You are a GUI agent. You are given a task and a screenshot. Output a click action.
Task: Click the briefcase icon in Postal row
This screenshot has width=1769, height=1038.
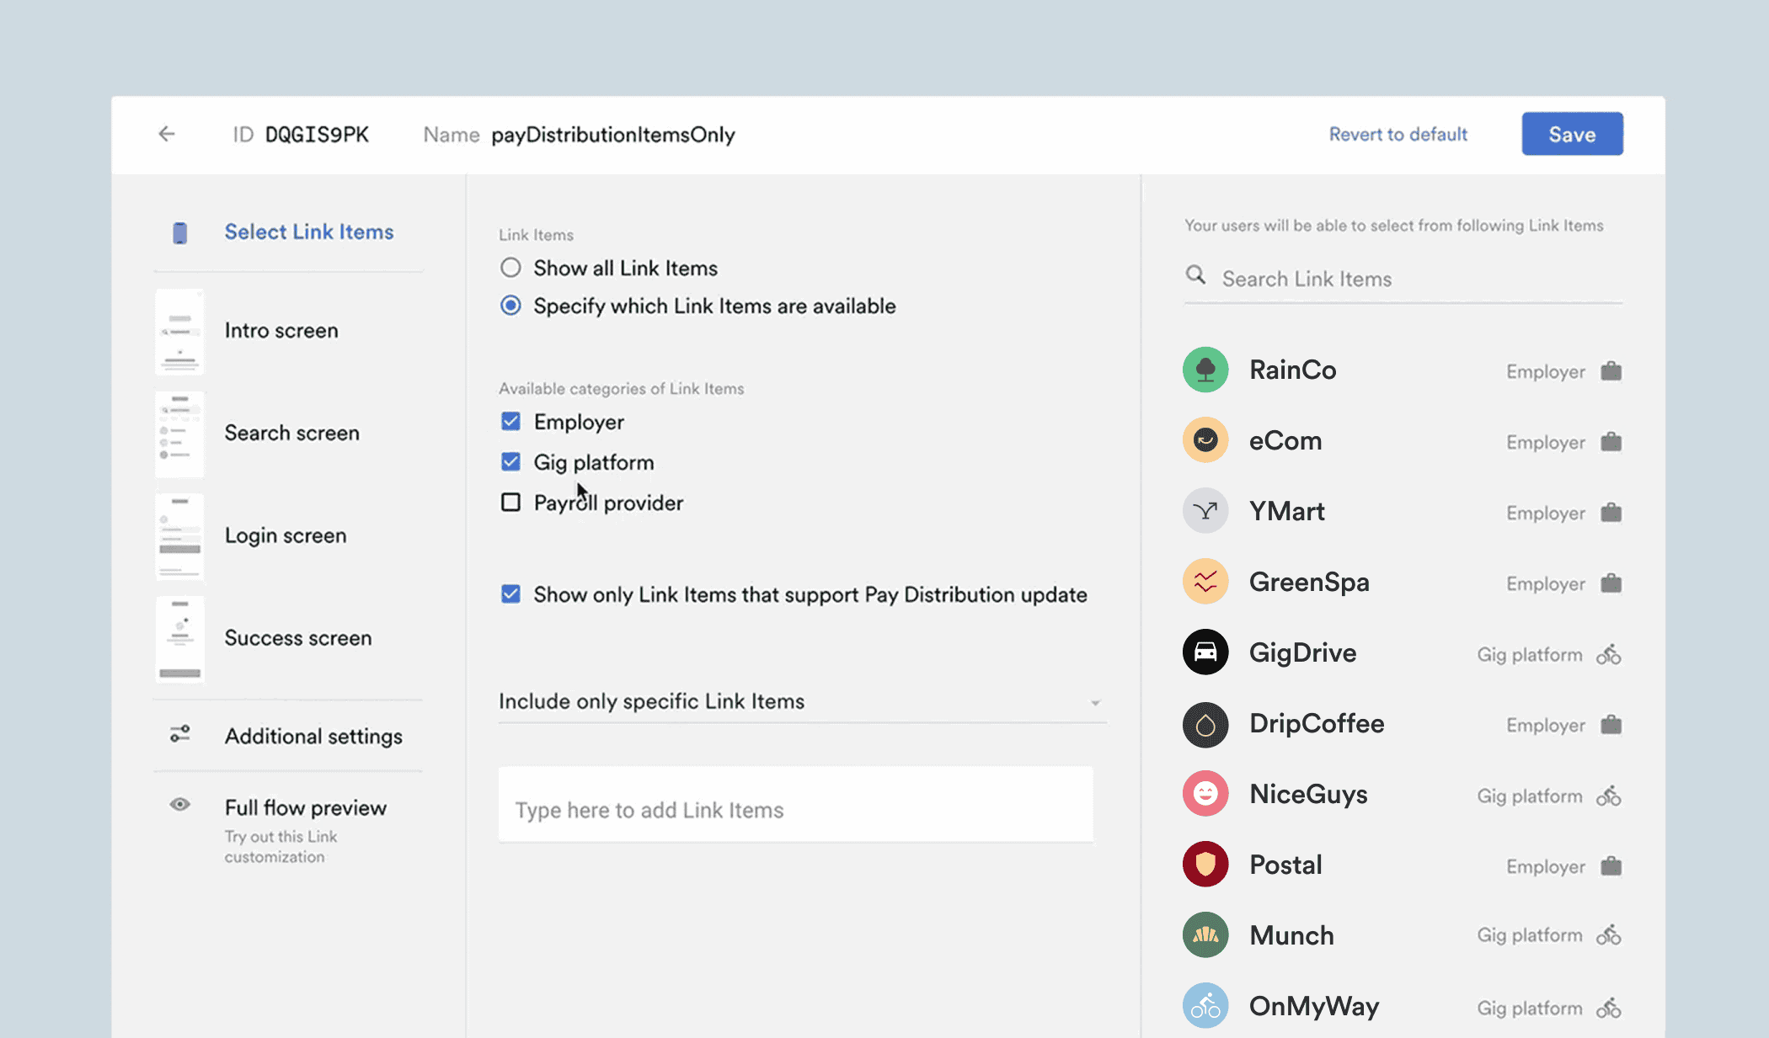[1611, 866]
